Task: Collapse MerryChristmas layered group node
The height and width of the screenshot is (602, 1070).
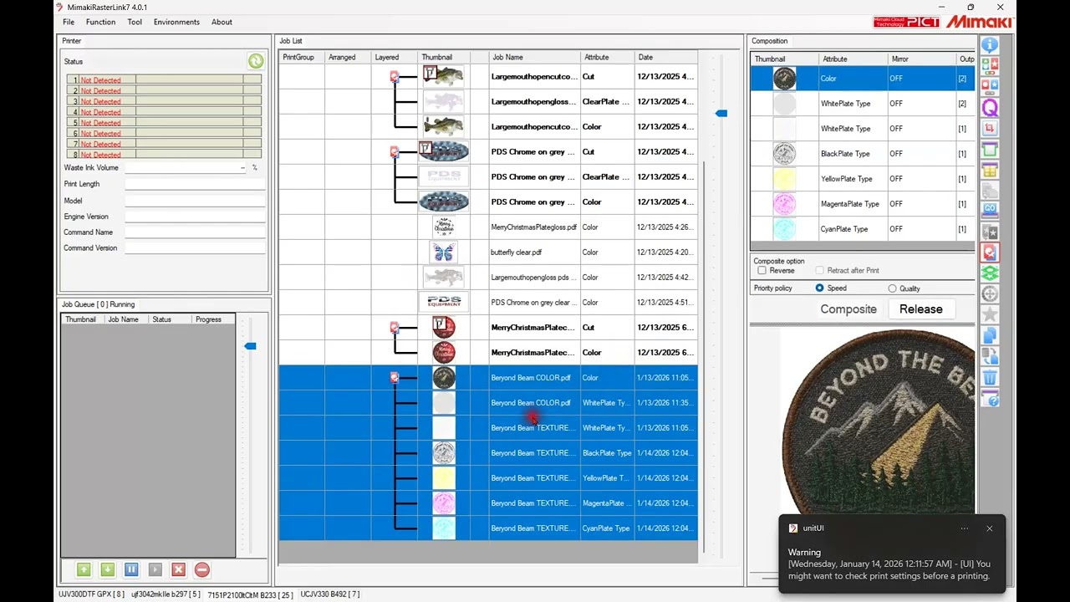Action: click(x=394, y=328)
